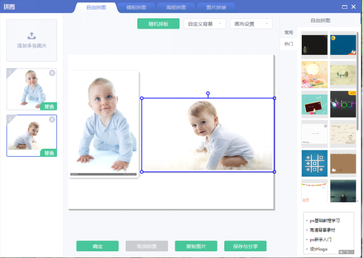The image size is (363, 258).
Task: Remove image 1 with its X icon
Action: (x=52, y=73)
